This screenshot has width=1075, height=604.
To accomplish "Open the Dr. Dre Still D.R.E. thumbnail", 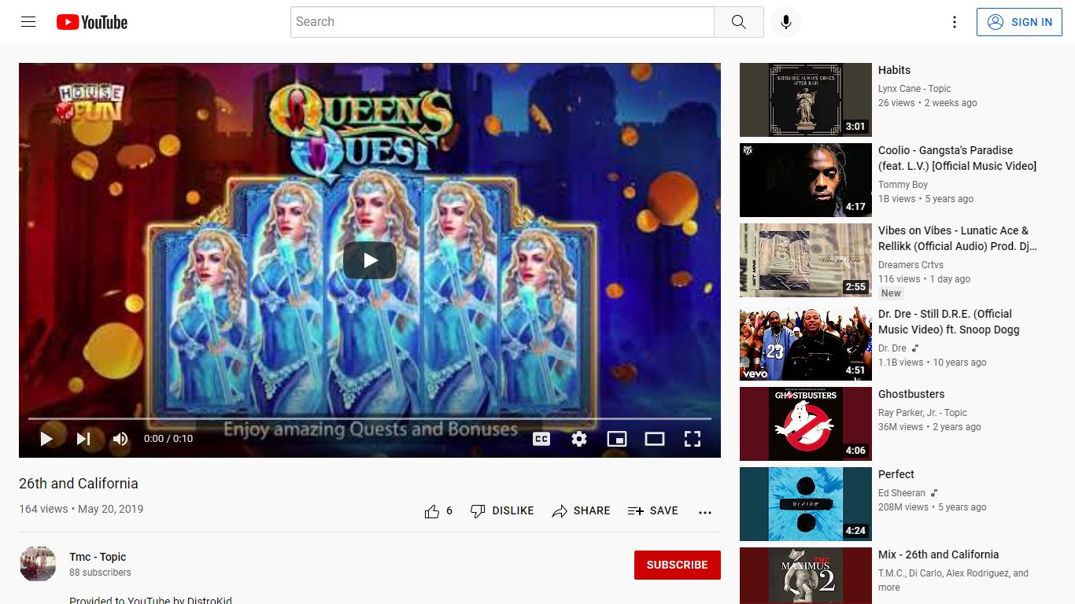I will tap(806, 344).
